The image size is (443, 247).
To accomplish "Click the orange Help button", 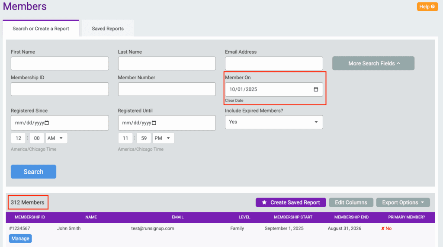I will point(427,7).
